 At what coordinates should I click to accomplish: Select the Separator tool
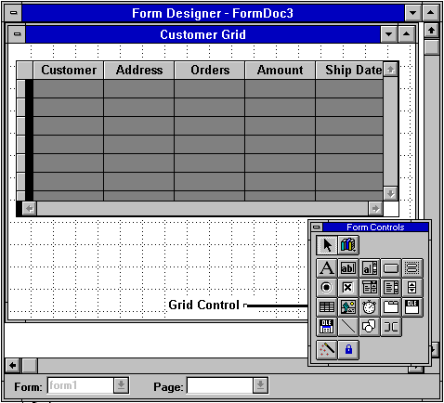[391, 327]
